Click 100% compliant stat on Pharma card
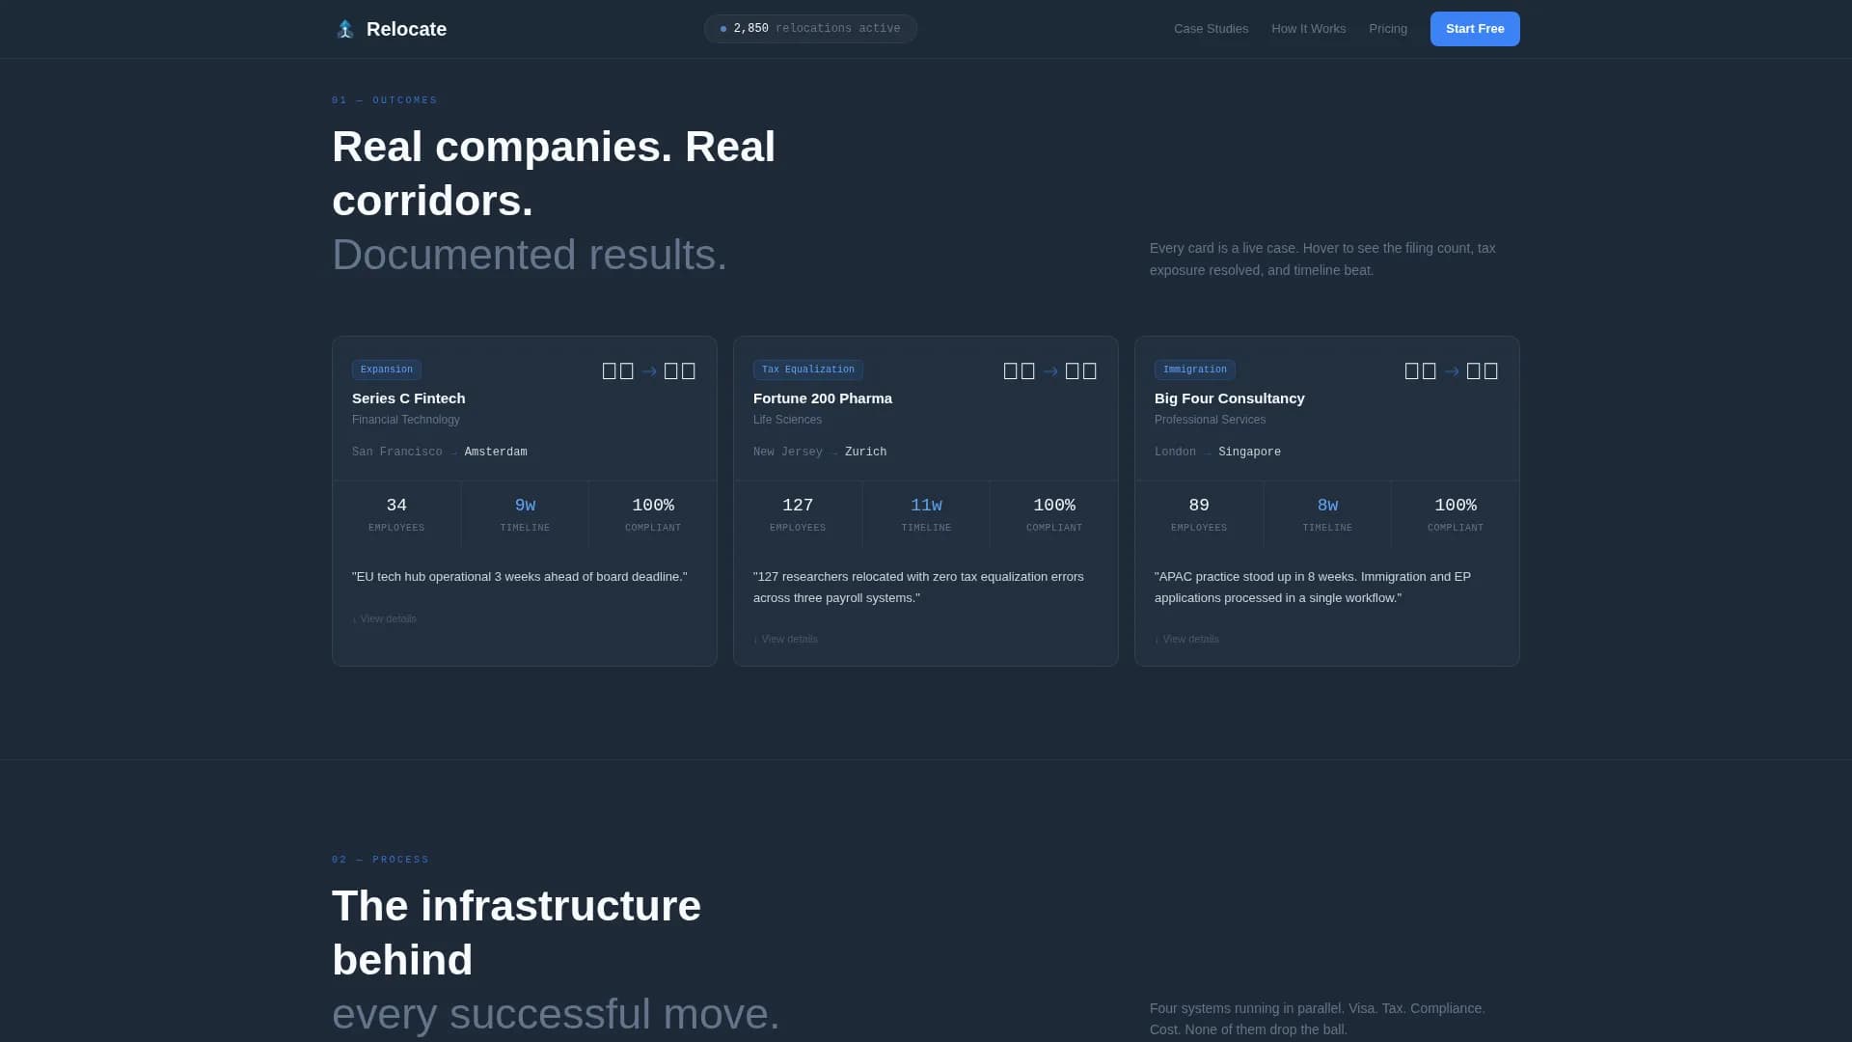 1054,514
